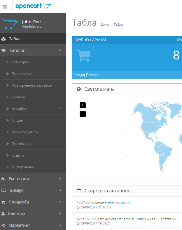
Task: Click the monitor icon beside Дизајн
Action: pyautogui.click(x=3, y=190)
